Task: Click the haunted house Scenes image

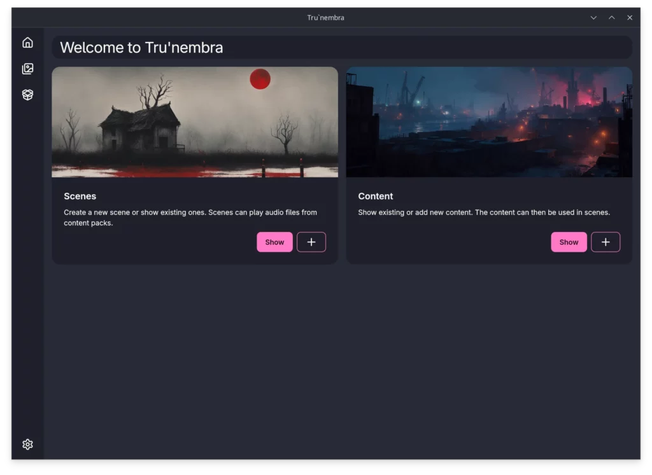Action: coord(195,122)
